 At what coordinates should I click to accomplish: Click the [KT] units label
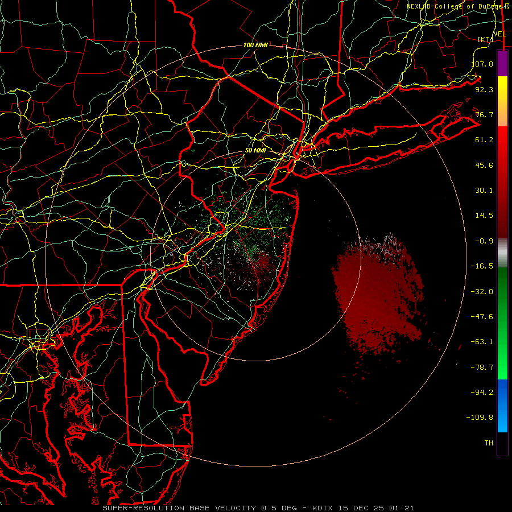coord(486,39)
